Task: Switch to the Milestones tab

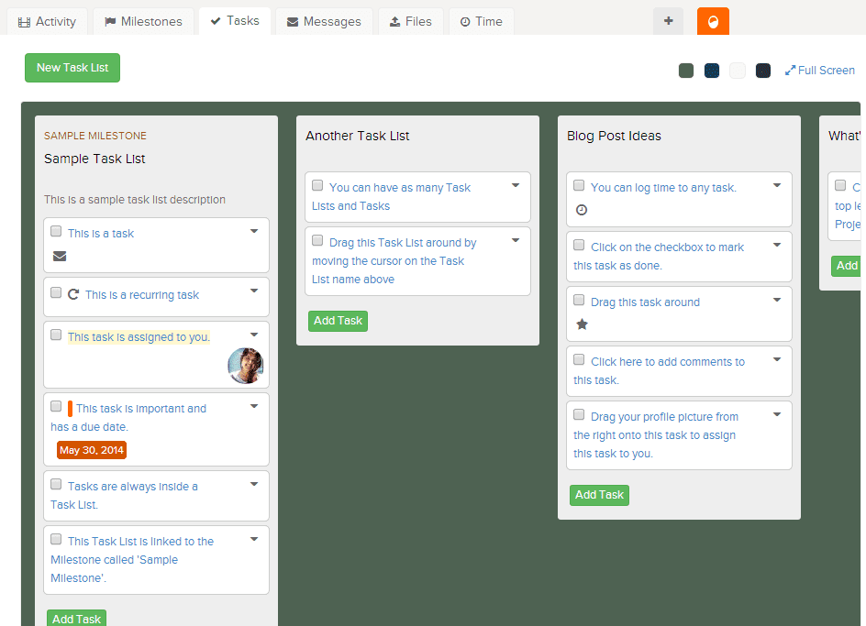Action: [143, 22]
